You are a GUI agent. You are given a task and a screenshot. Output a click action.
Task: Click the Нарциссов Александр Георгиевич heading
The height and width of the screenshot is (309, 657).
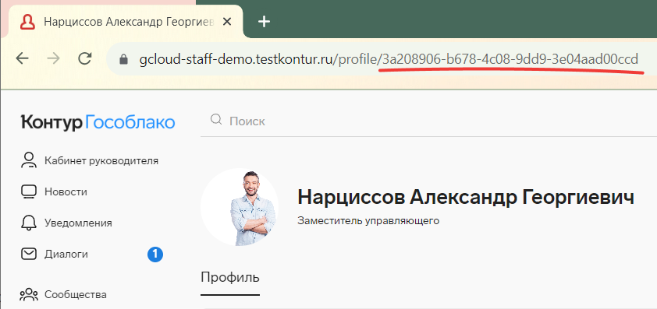click(466, 196)
